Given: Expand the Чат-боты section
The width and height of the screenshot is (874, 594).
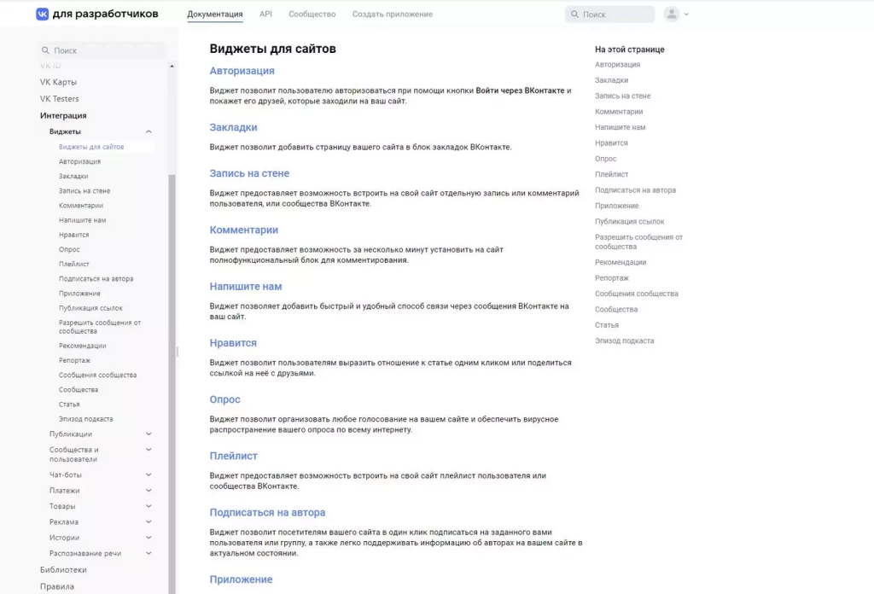Looking at the screenshot, I should tap(149, 475).
